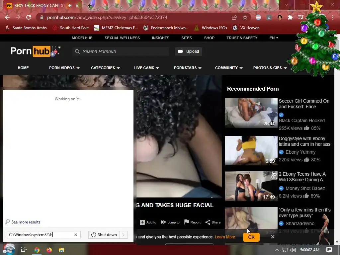Open TRUST & SAFETY in the top bar

tap(242, 38)
